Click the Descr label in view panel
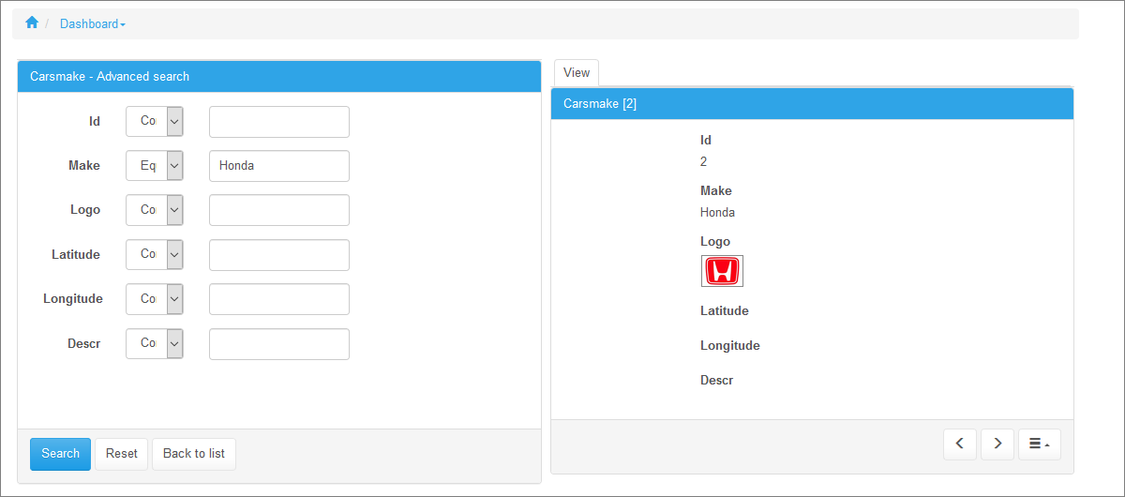Screen dimensions: 1125x497 [717, 380]
